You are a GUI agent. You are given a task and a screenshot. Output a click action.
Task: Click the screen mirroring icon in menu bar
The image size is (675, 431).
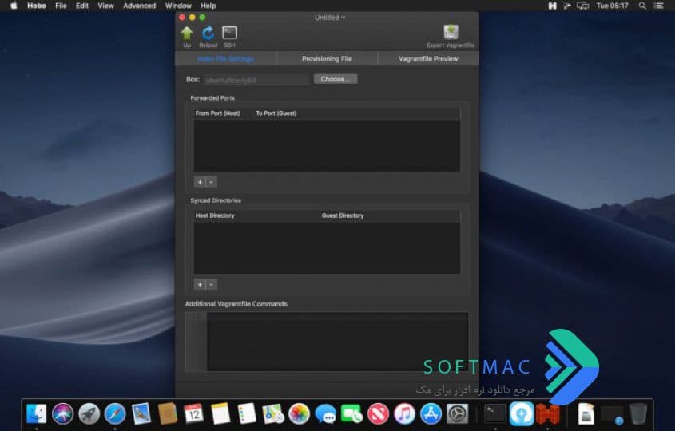click(x=583, y=6)
